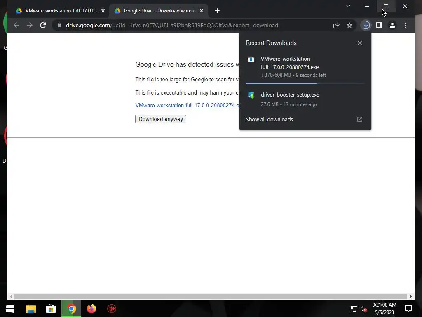Open the VMware-workstation-full exe link on page
This screenshot has height=317, width=422.
(188, 105)
